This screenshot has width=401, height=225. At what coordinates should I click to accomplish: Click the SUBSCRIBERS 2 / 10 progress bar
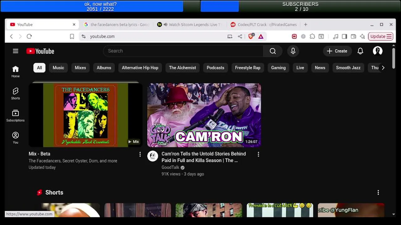pos(300,6)
